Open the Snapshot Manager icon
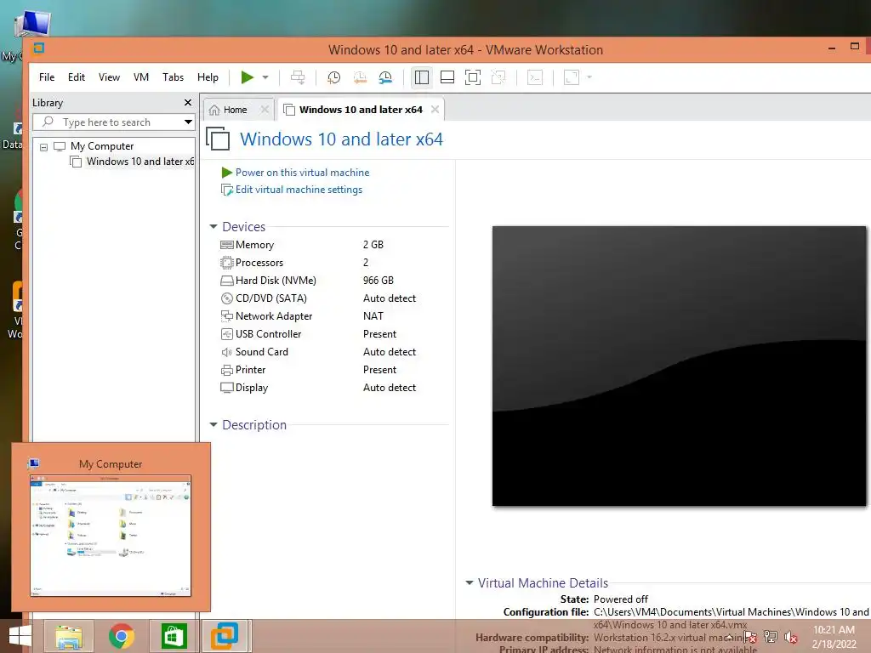871x653 pixels. pos(385,77)
